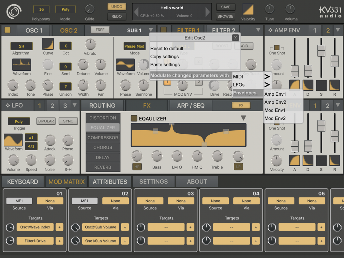Click the Amp Env Sustain slider handle
Image resolution: width=344 pixels, height=258 pixels.
pyautogui.click(x=321, y=50)
